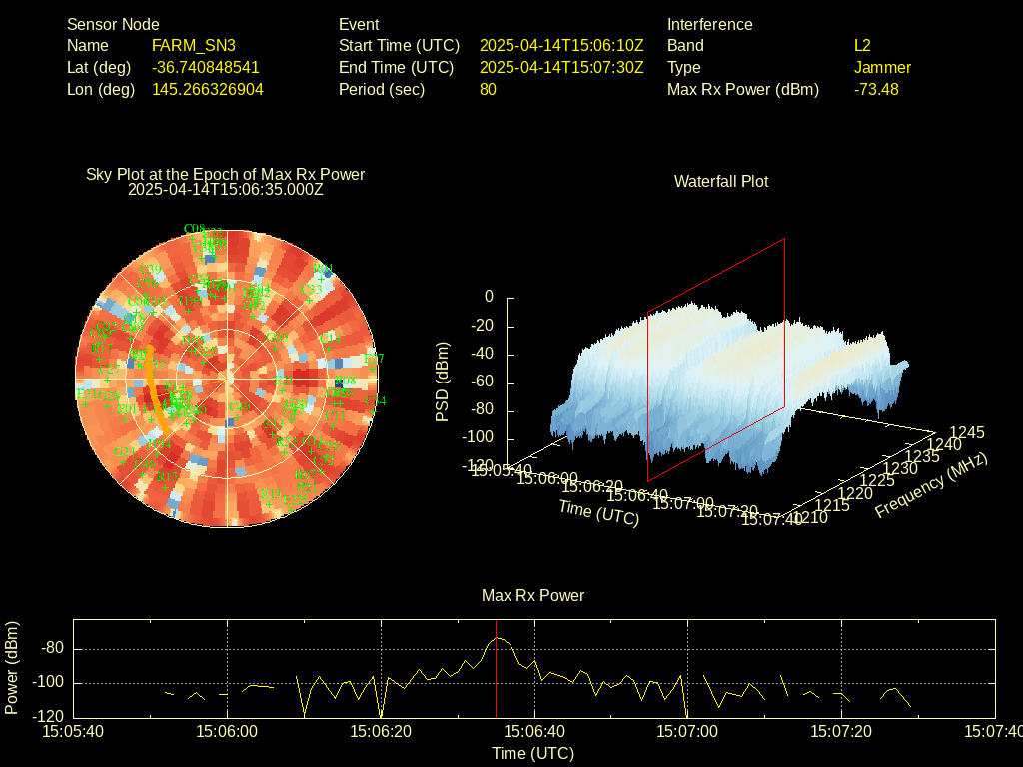Click the Waterfall Plot title
This screenshot has width=1023, height=767.
(721, 181)
